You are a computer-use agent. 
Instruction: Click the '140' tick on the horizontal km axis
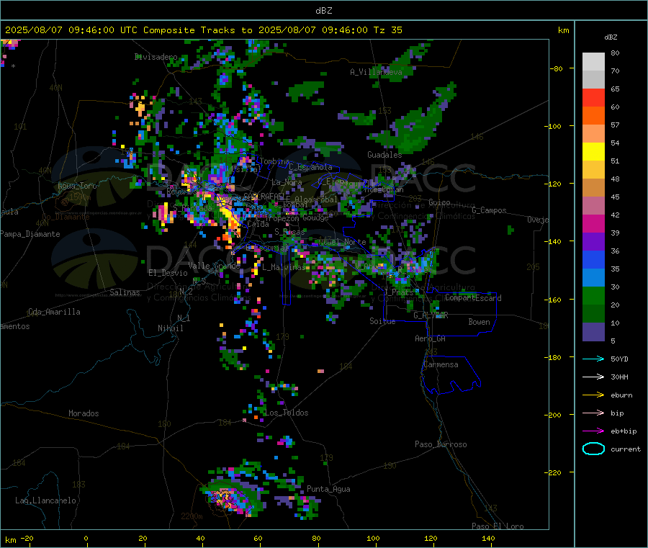(x=488, y=538)
